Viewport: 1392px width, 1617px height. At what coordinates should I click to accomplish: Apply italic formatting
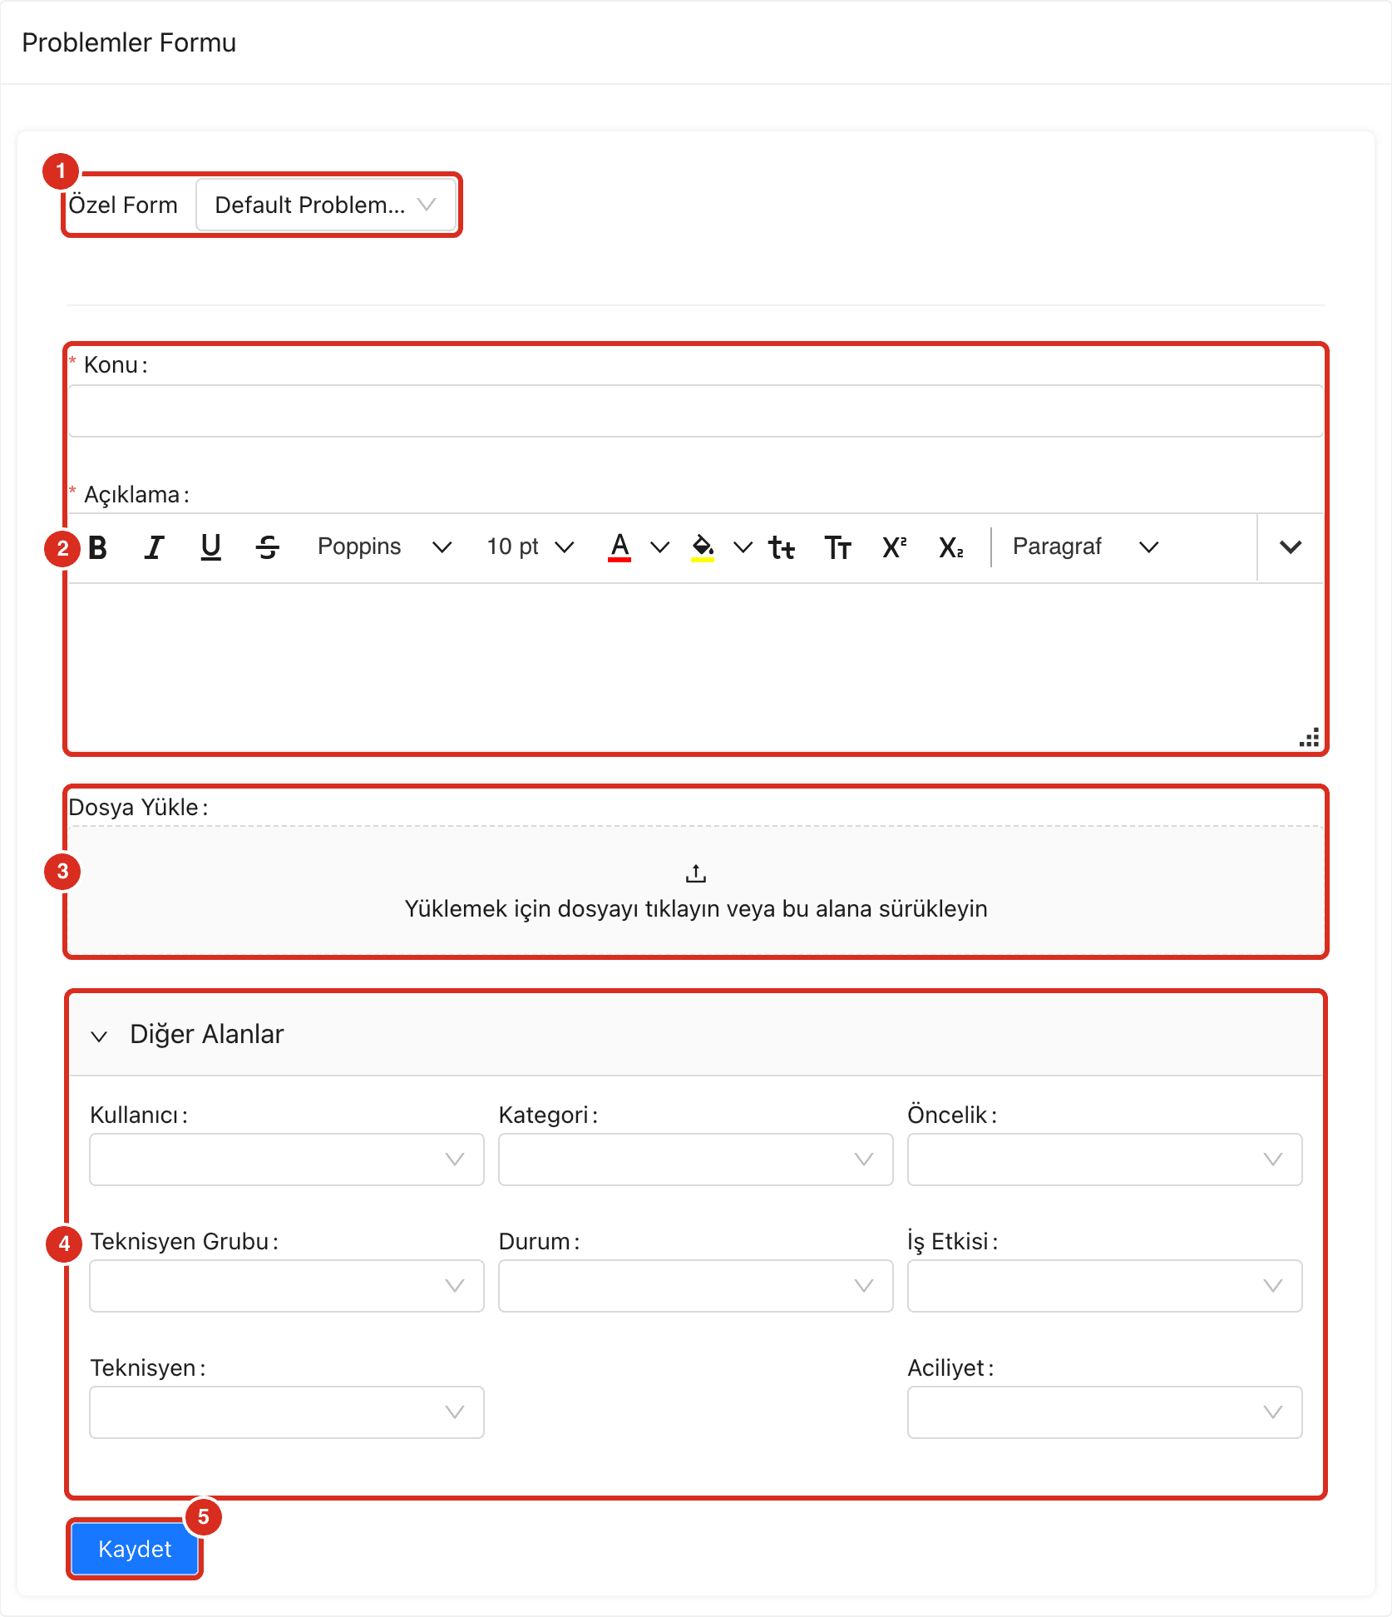[155, 547]
